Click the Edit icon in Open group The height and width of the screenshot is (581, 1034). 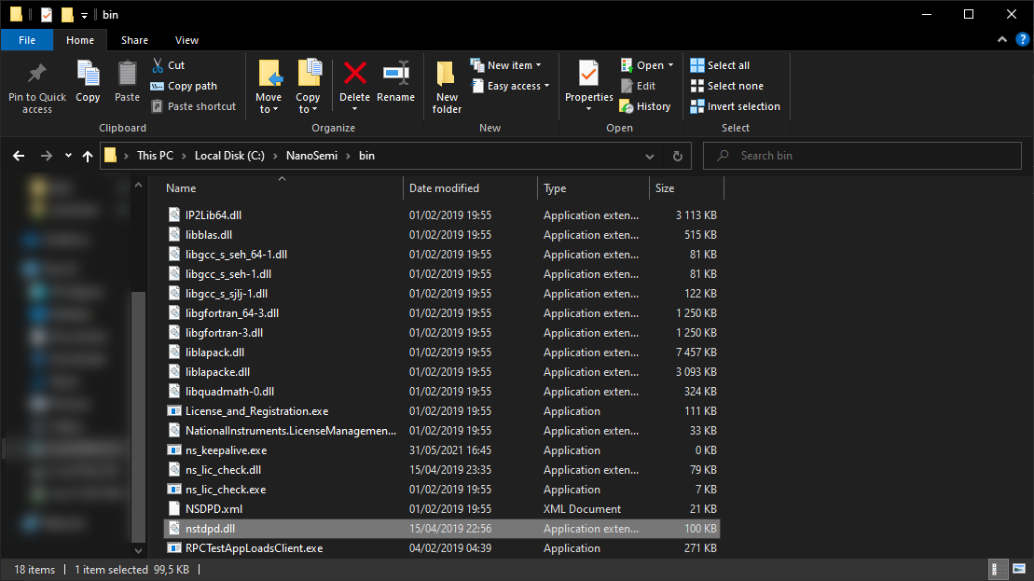(x=627, y=86)
